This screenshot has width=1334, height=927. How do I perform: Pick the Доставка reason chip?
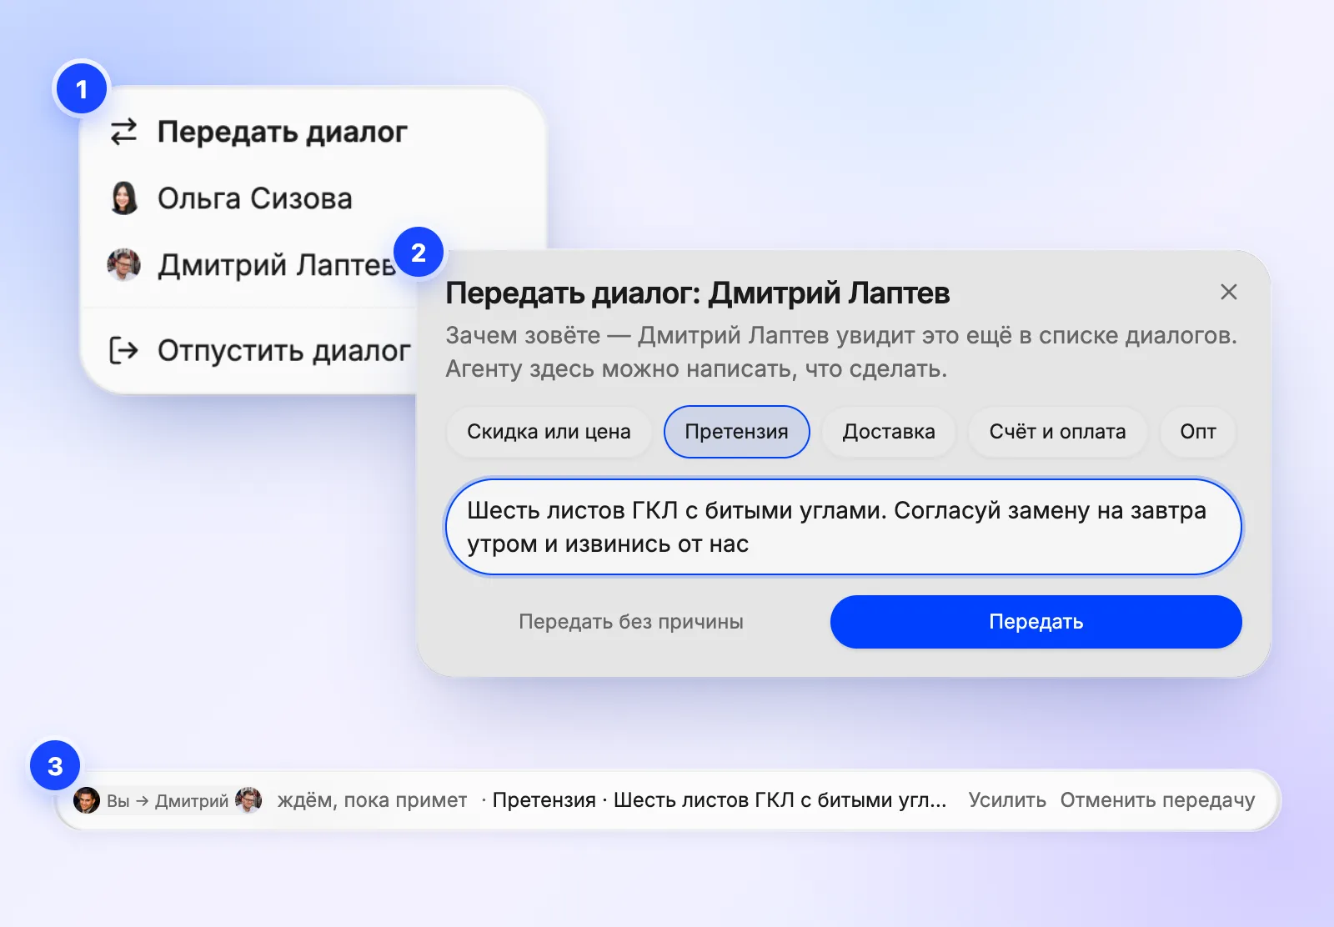click(889, 432)
